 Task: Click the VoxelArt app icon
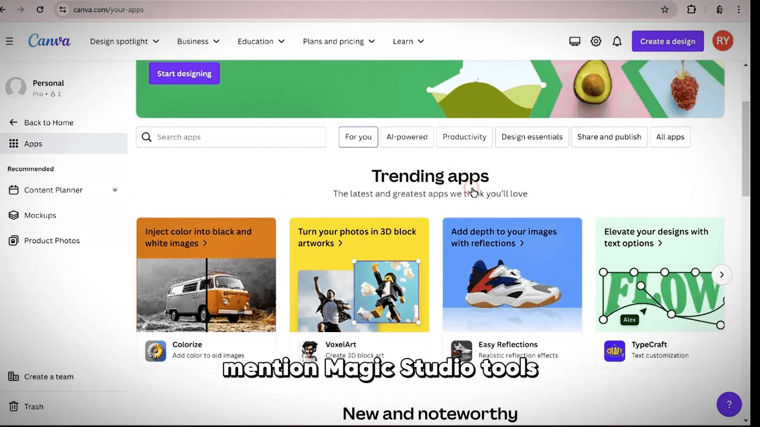pos(309,351)
